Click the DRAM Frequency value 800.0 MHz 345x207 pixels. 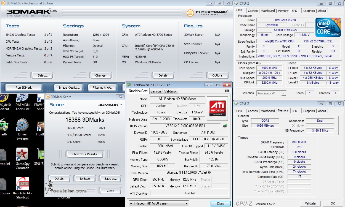click(299, 142)
